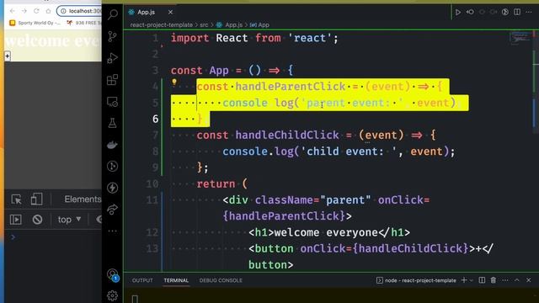The image size is (539, 303).
Task: Split the terminal pane
Action: tap(482, 280)
